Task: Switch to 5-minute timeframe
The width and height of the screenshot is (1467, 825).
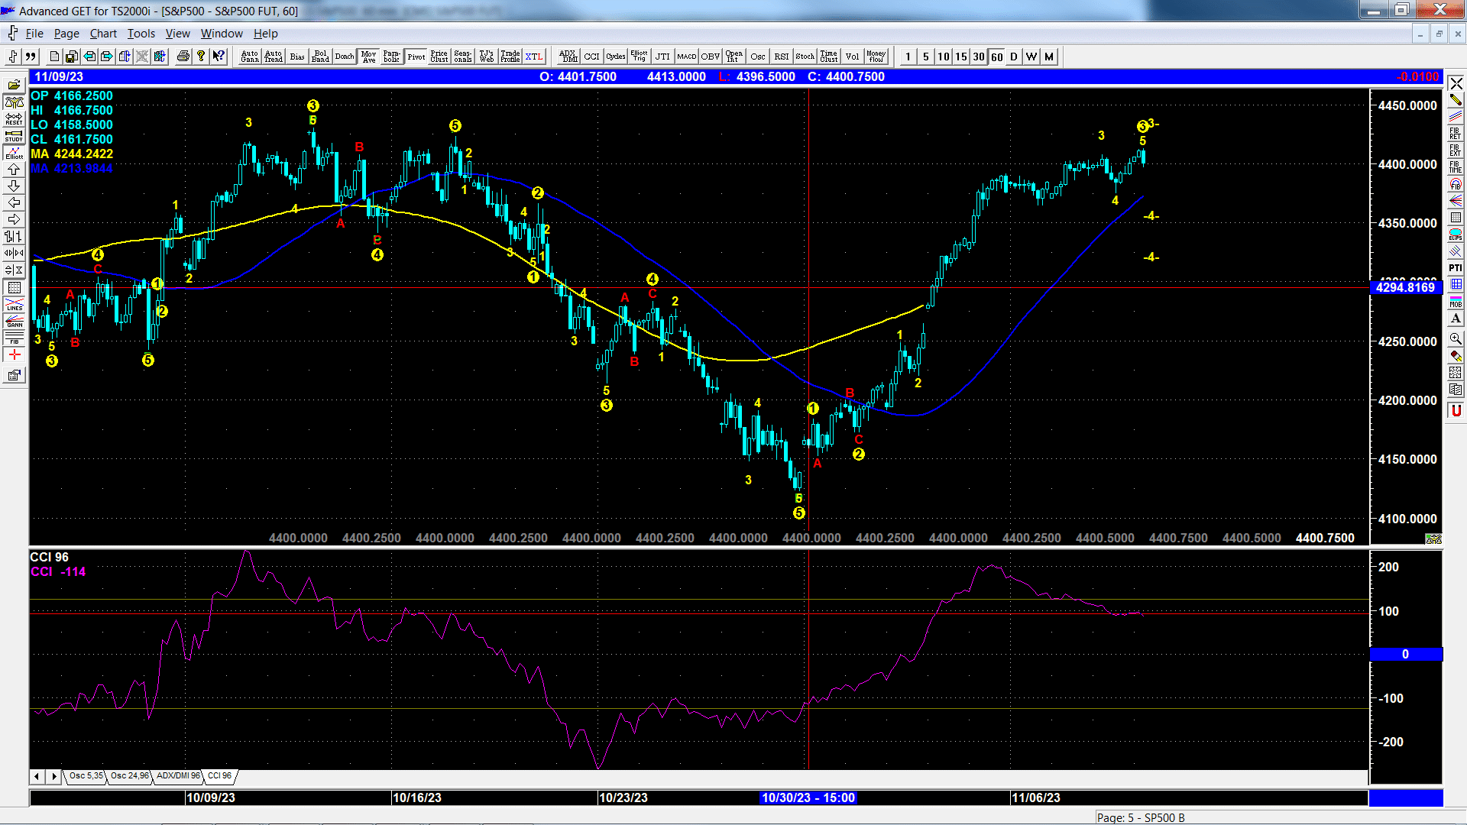Action: [925, 57]
